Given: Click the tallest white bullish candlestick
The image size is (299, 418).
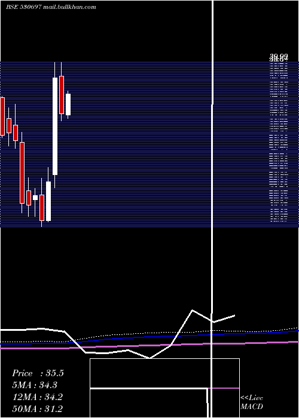Looking at the screenshot, I should coord(55,126).
